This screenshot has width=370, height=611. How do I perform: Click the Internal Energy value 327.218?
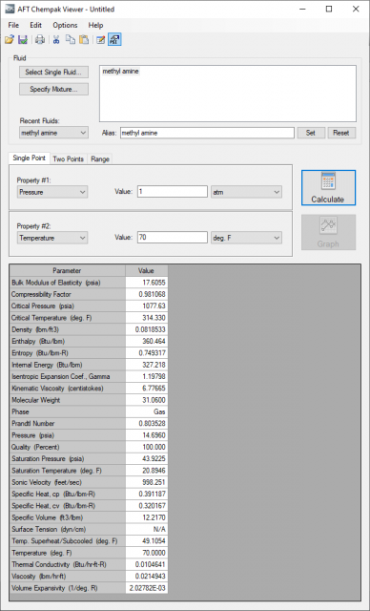tap(146, 365)
